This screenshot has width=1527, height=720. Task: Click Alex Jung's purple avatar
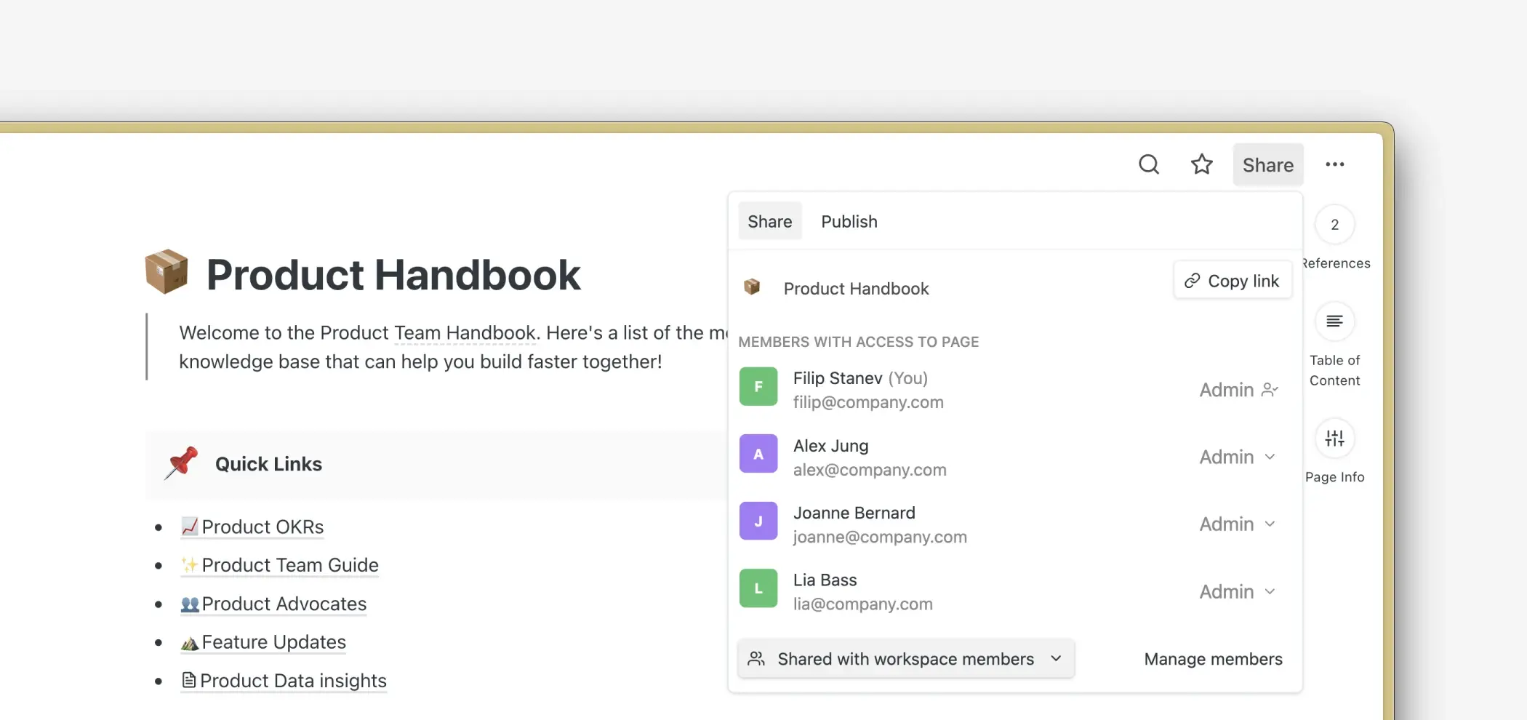tap(758, 453)
